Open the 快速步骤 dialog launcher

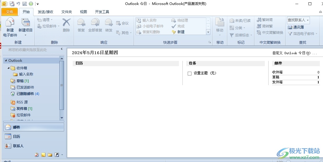tap(210, 42)
